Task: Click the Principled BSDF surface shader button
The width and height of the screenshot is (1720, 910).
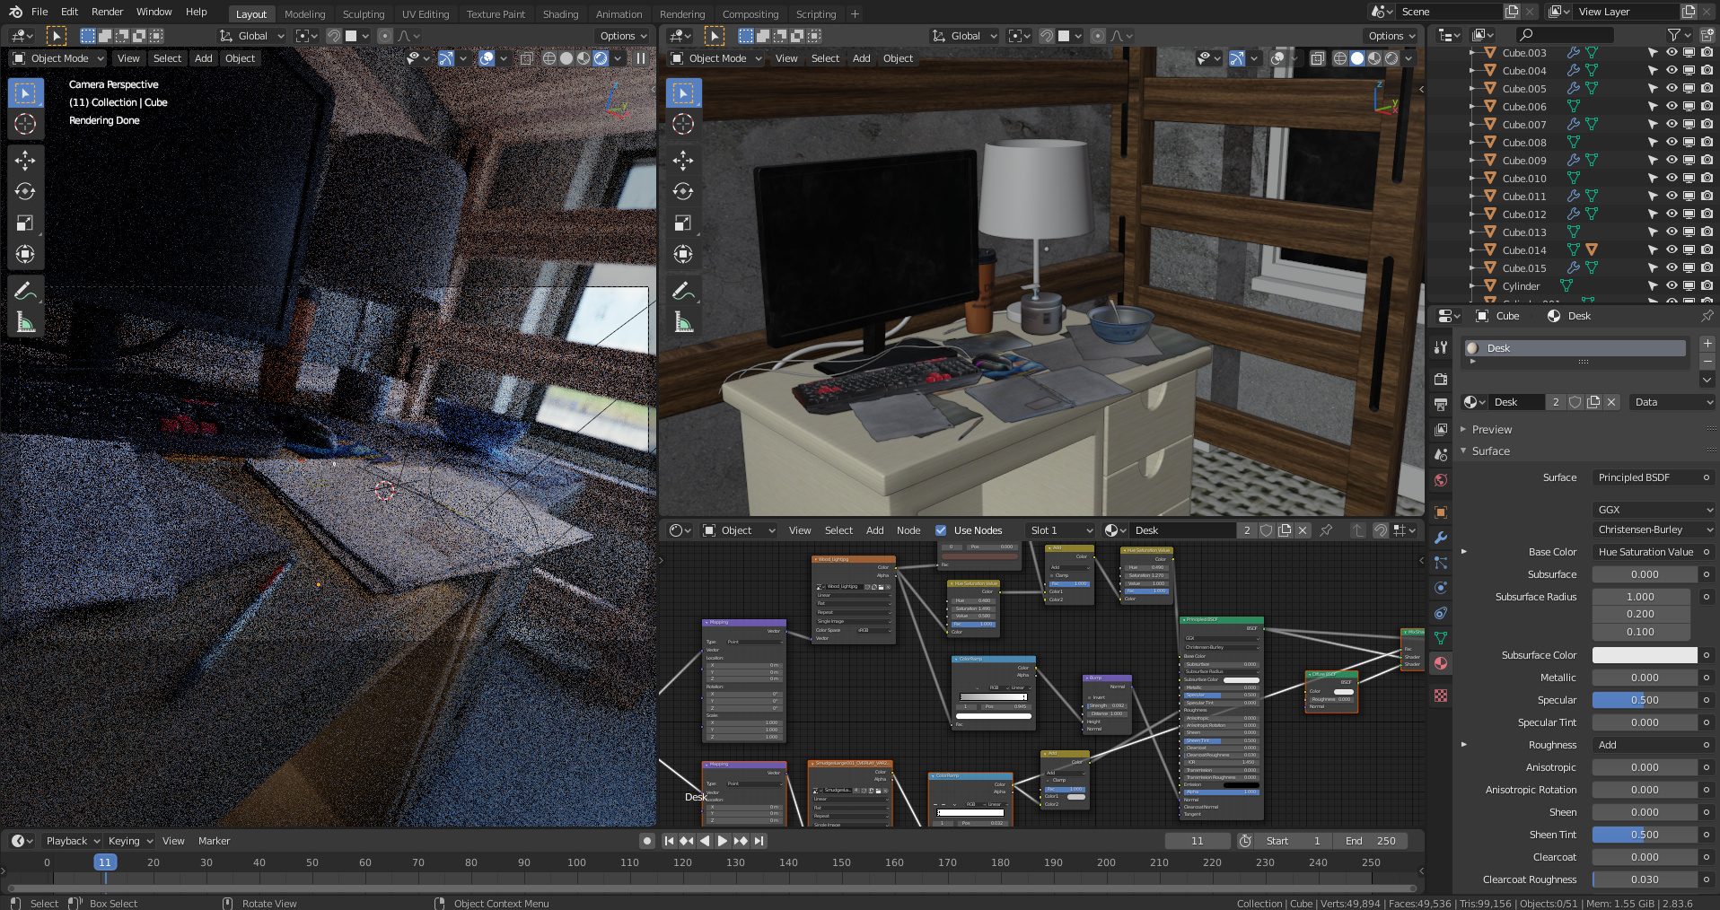Action: [x=1645, y=477]
